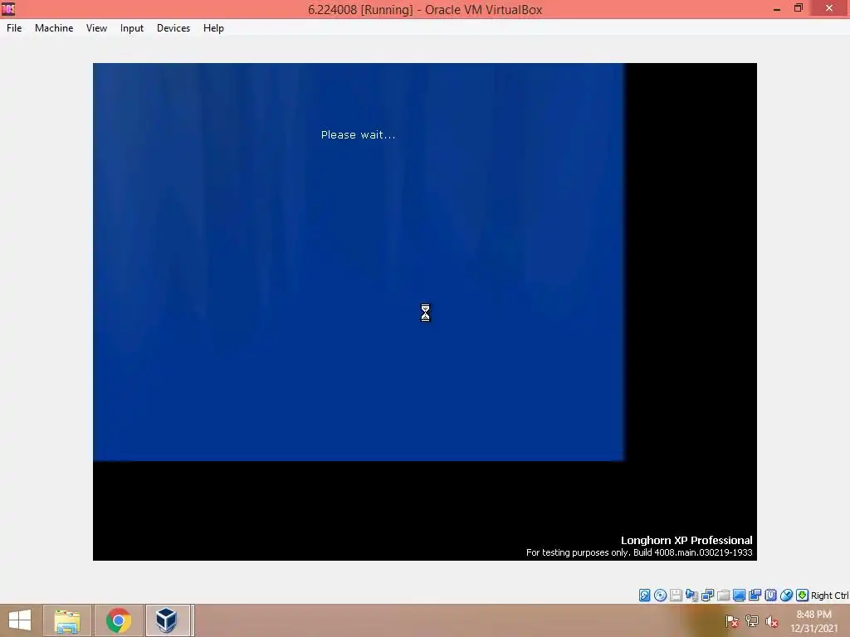This screenshot has width=850, height=637.
Task: Click the 'Longhorn XP Professional' watermark text
Action: tap(686, 540)
